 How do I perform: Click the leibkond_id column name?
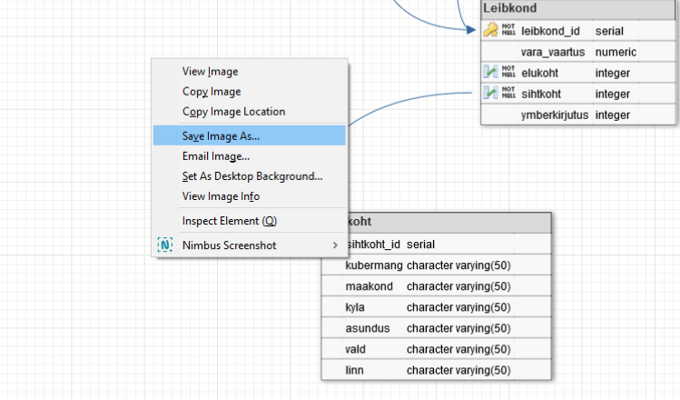tap(550, 31)
